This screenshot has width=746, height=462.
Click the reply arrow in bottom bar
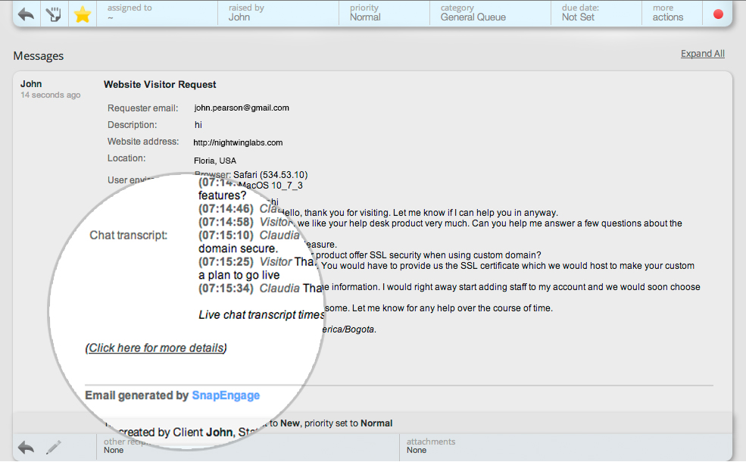click(x=27, y=447)
